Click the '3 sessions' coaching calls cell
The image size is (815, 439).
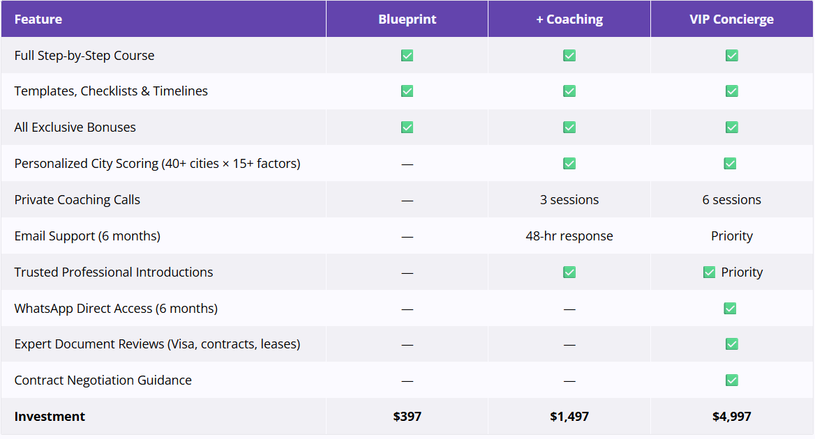click(569, 200)
